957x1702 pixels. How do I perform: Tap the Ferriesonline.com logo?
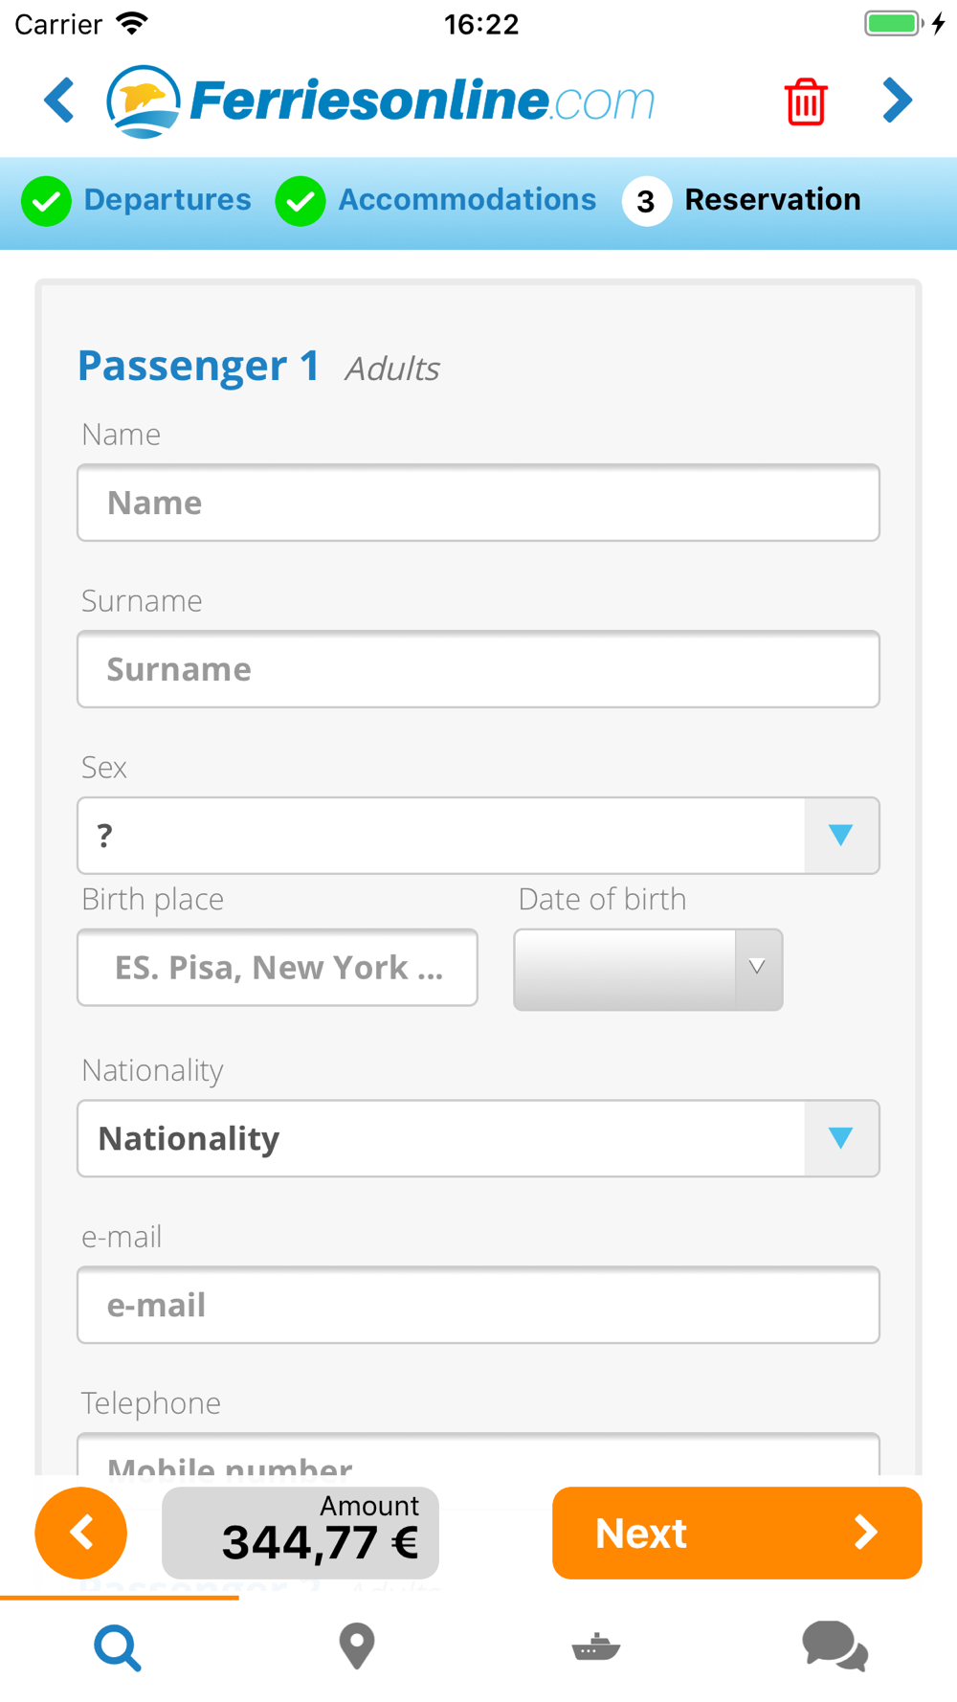[x=381, y=101]
